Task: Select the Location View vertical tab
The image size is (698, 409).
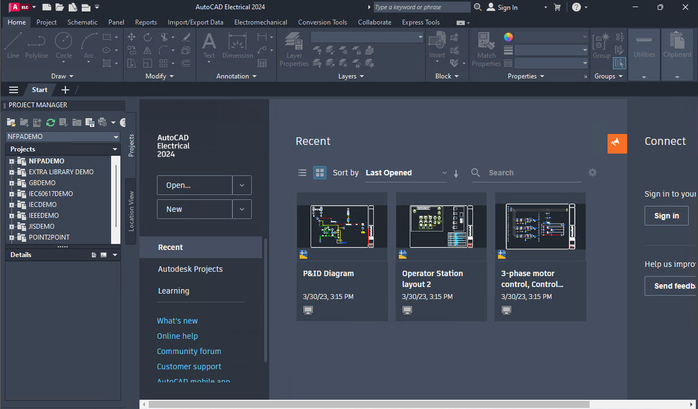Action: 131,211
